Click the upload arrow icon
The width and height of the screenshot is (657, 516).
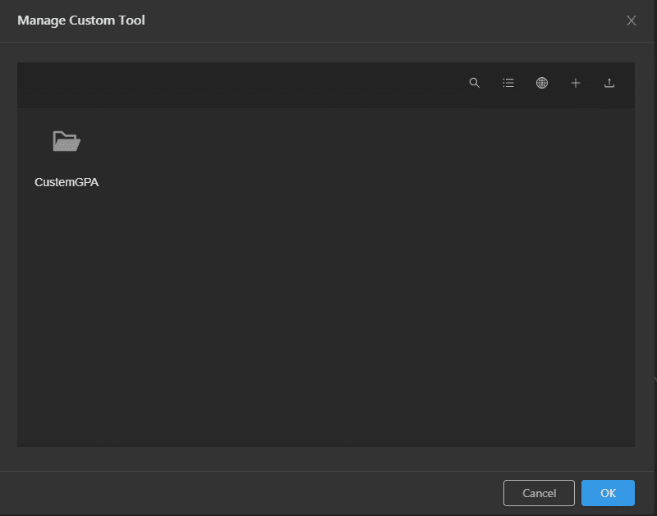click(x=609, y=83)
